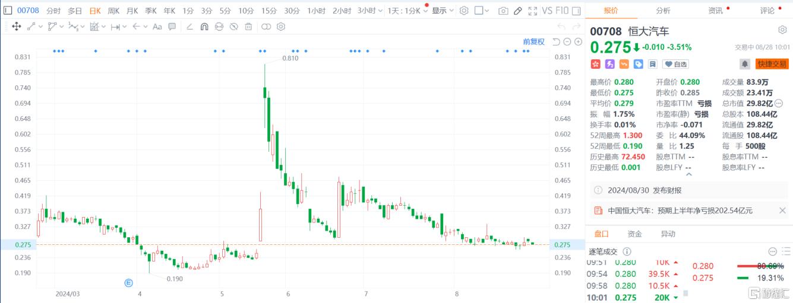Expand wave tool options arrow
793x303 pixels.
[x=83, y=27]
